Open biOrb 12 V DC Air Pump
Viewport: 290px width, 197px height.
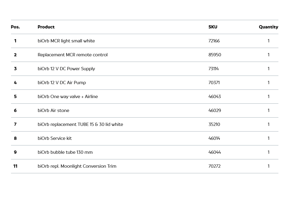(x=62, y=83)
